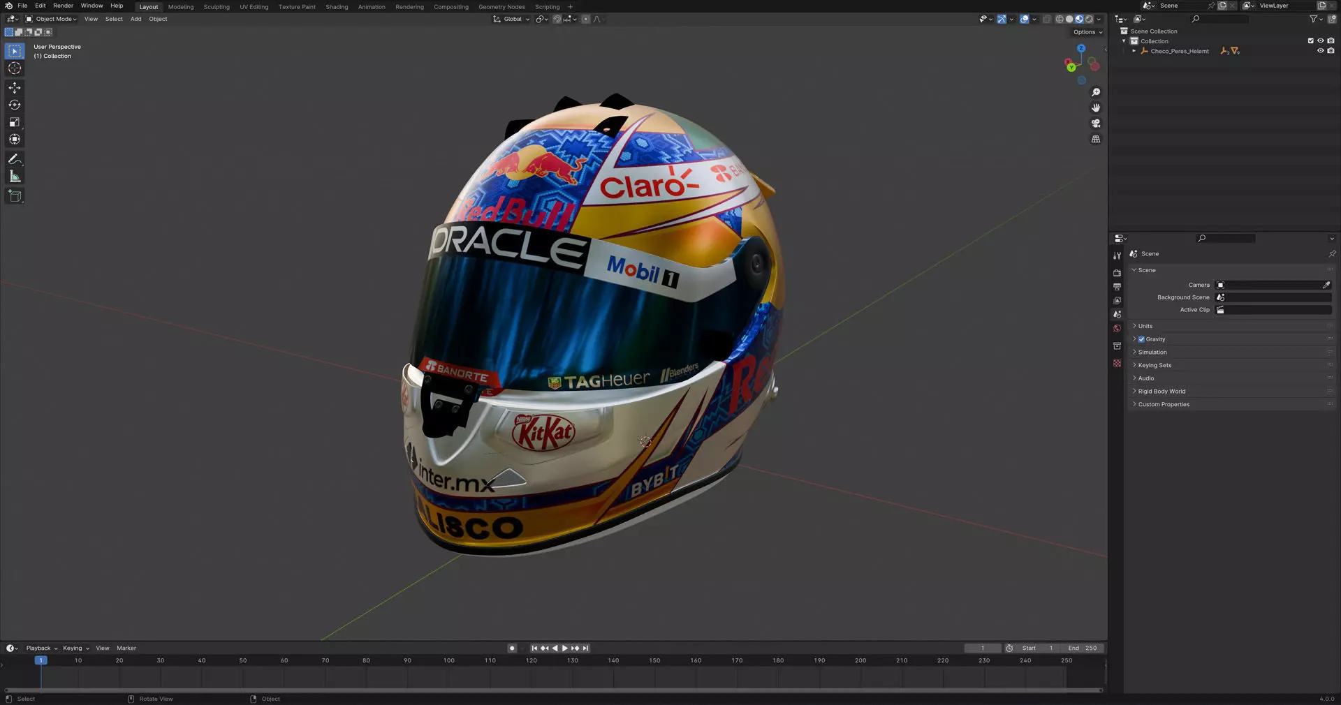This screenshot has height=705, width=1341.
Task: Click the Z axis on navigation gizmo
Action: (x=1081, y=48)
